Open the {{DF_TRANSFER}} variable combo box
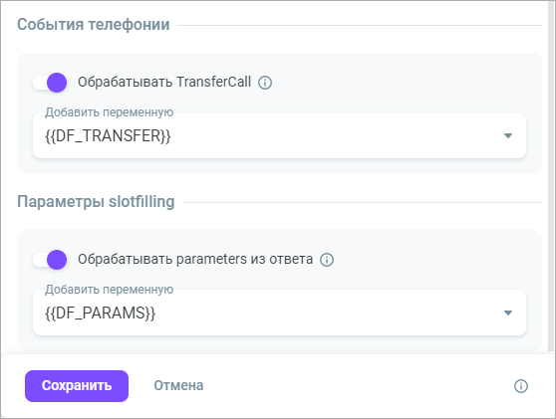The image size is (556, 419). pos(279,135)
